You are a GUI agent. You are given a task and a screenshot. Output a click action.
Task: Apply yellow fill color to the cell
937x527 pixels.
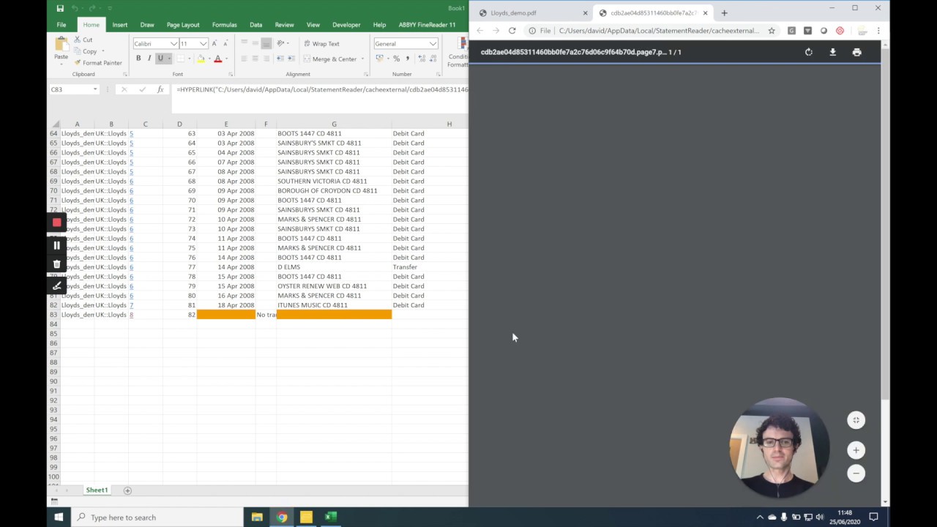[201, 59]
